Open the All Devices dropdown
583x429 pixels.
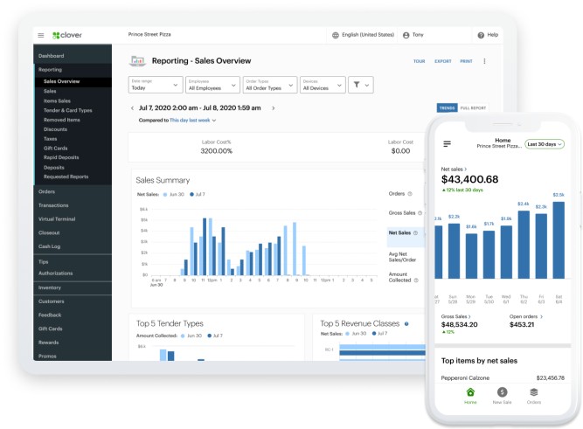(323, 85)
